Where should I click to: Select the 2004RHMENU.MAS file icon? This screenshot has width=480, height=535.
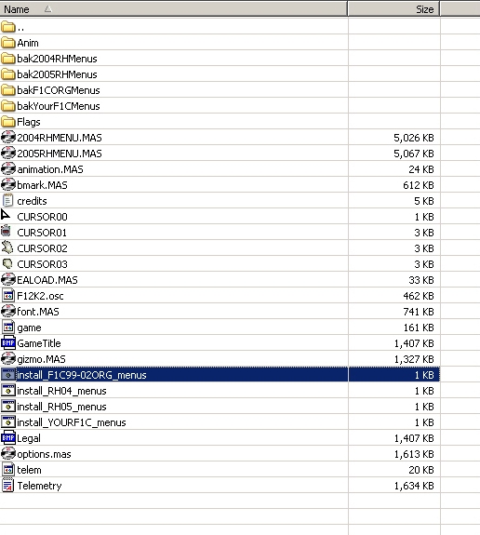point(8,138)
